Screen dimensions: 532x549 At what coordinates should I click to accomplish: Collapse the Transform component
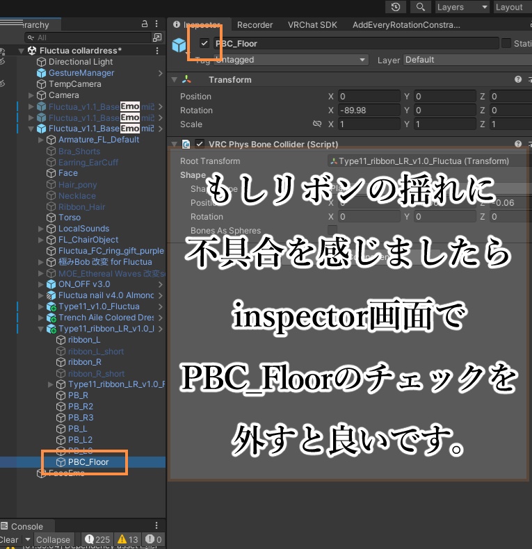[x=174, y=80]
